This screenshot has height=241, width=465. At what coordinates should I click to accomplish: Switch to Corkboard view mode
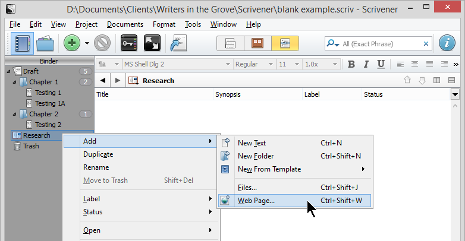tap(257, 44)
